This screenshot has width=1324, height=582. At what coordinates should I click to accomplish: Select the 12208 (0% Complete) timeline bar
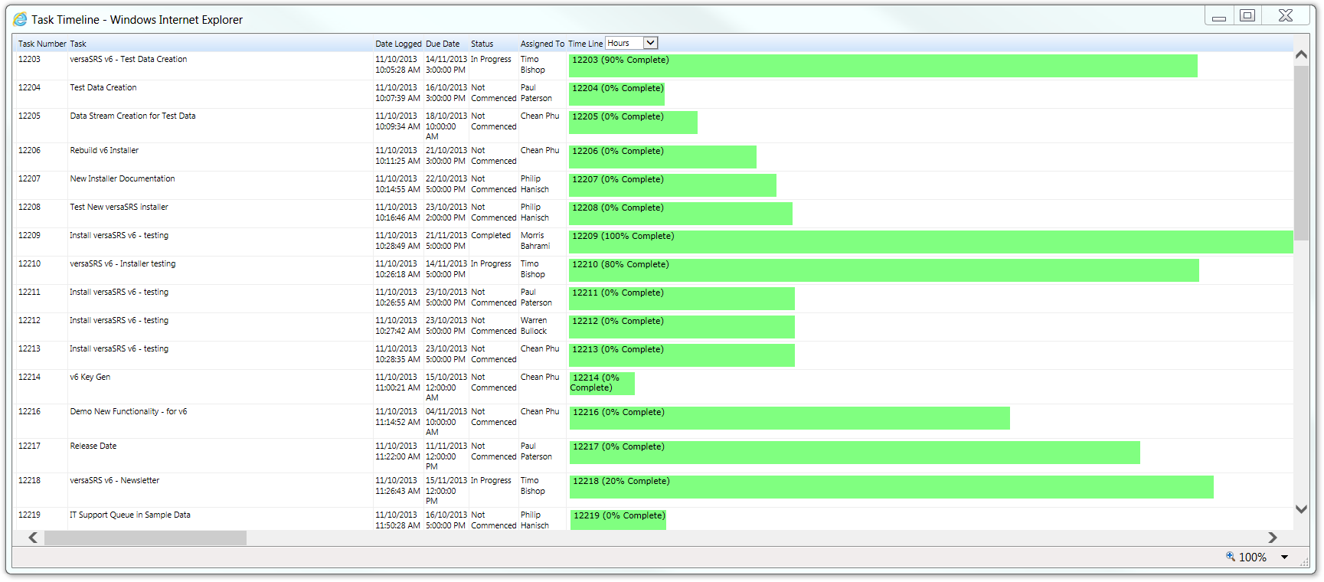(x=681, y=214)
